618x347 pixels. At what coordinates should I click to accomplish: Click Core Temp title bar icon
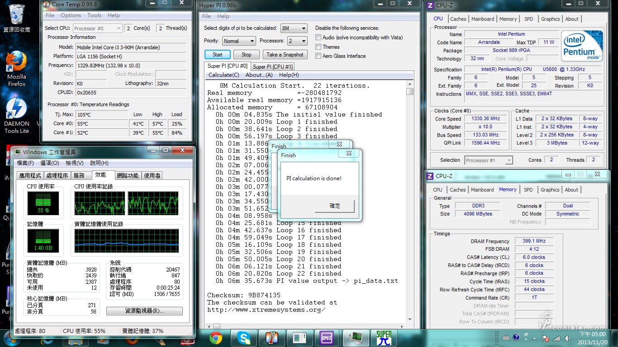tap(47, 5)
